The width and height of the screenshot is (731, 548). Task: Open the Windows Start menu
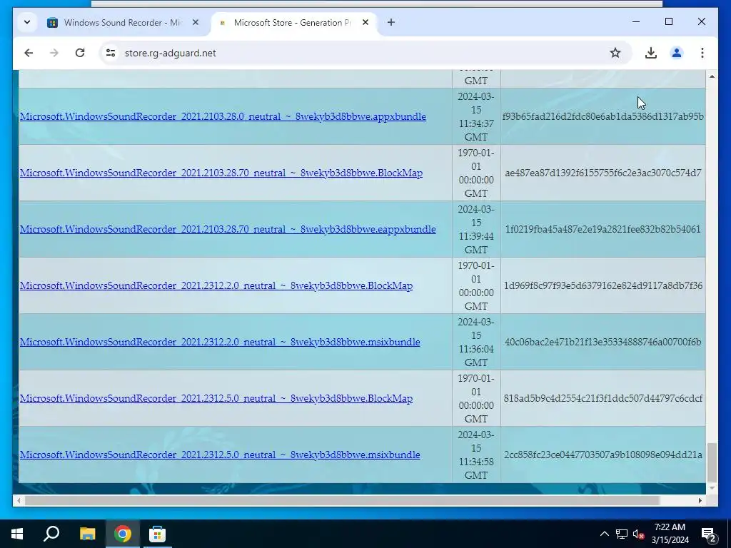[x=17, y=534]
